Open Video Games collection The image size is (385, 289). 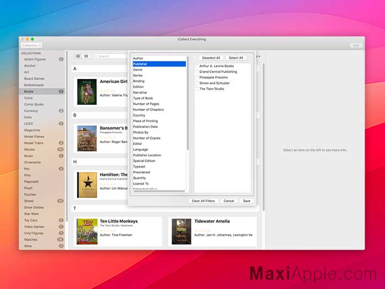(42, 227)
